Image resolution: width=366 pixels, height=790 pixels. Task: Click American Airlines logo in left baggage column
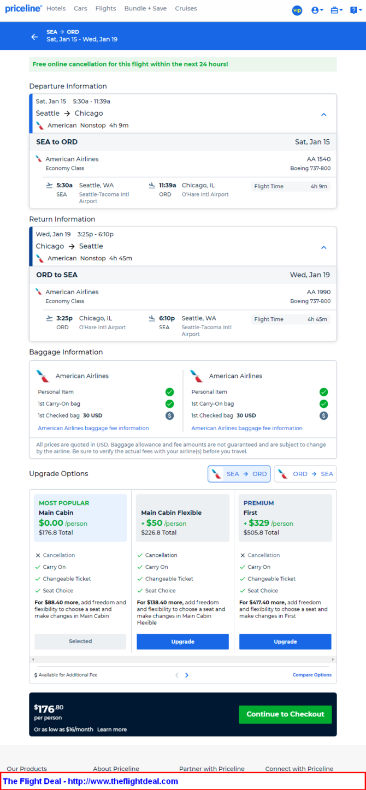[43, 376]
